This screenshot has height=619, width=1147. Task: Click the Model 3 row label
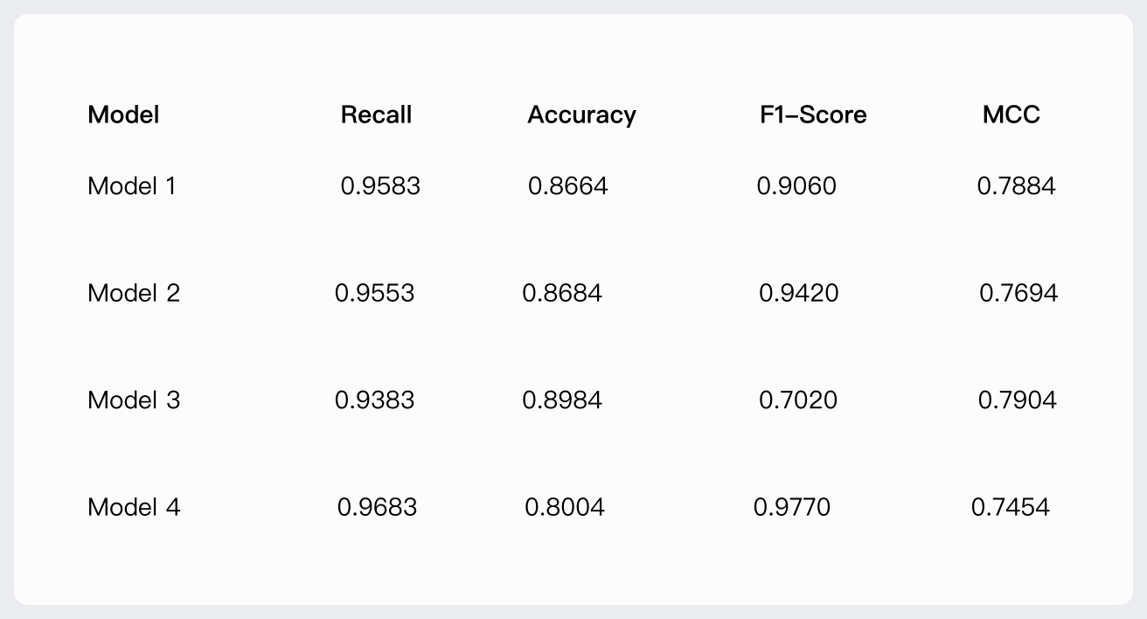[x=134, y=400]
